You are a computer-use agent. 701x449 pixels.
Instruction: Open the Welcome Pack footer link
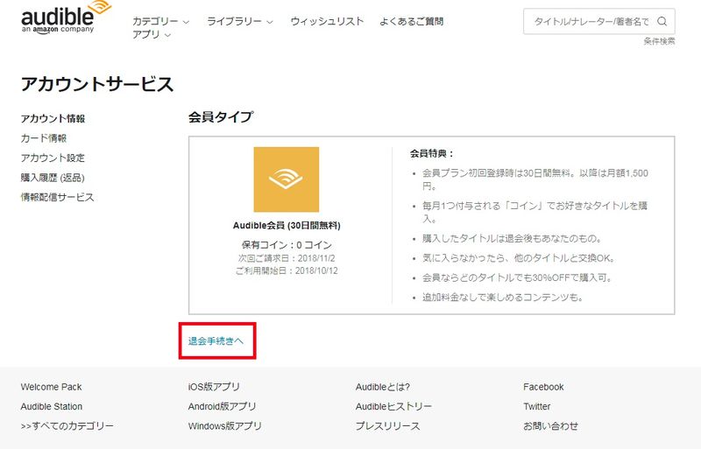pos(51,387)
